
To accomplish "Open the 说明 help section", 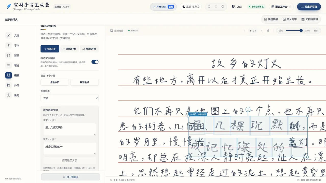I will [x=13, y=95].
